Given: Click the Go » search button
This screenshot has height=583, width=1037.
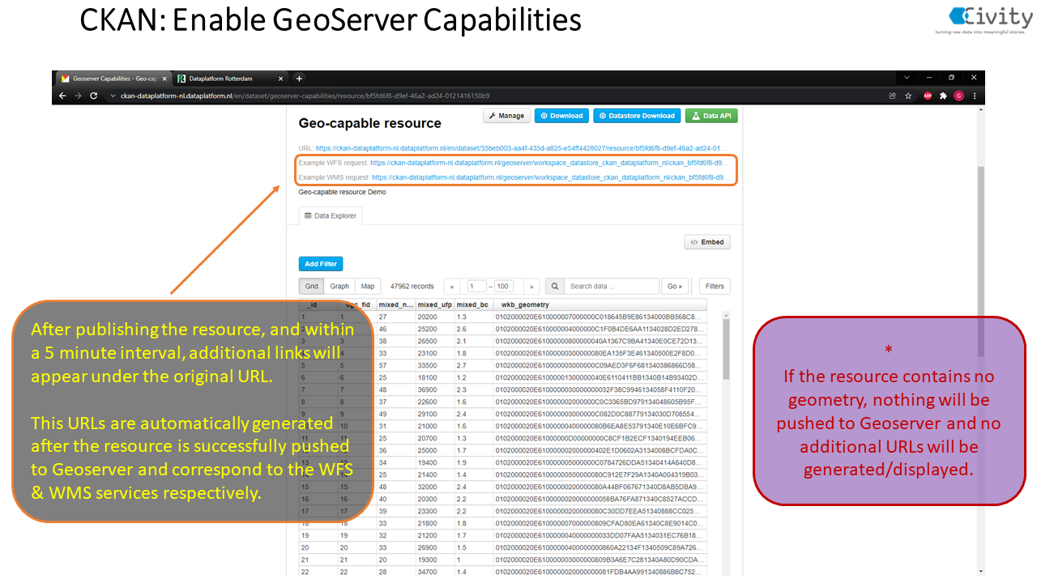Looking at the screenshot, I should tap(674, 287).
